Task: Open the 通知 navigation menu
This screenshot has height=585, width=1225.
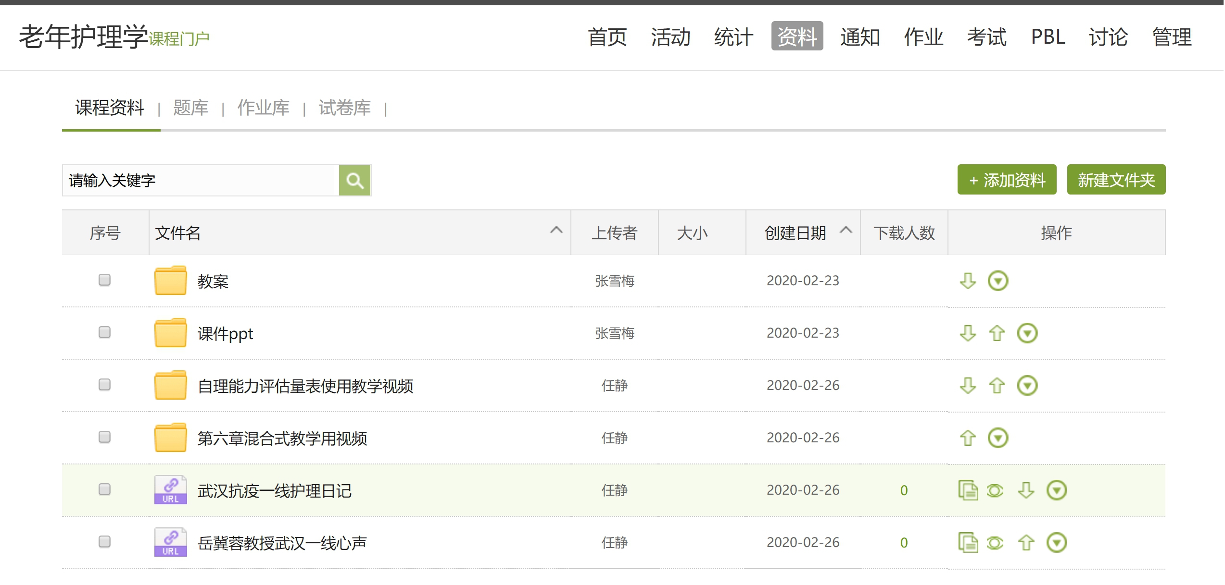Action: (860, 37)
